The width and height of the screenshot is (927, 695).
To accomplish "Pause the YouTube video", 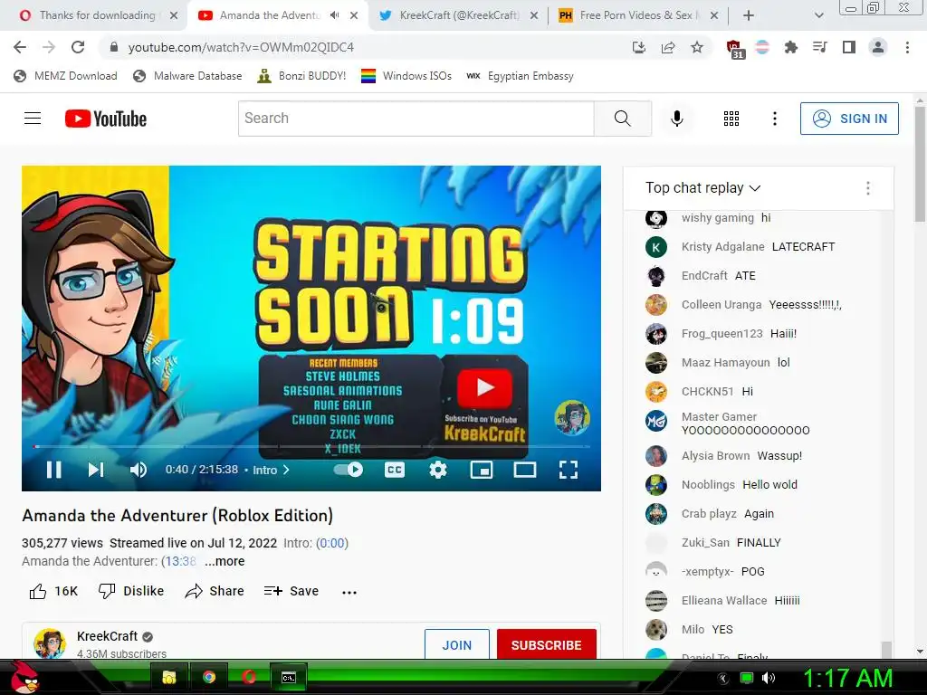I will tap(53, 470).
